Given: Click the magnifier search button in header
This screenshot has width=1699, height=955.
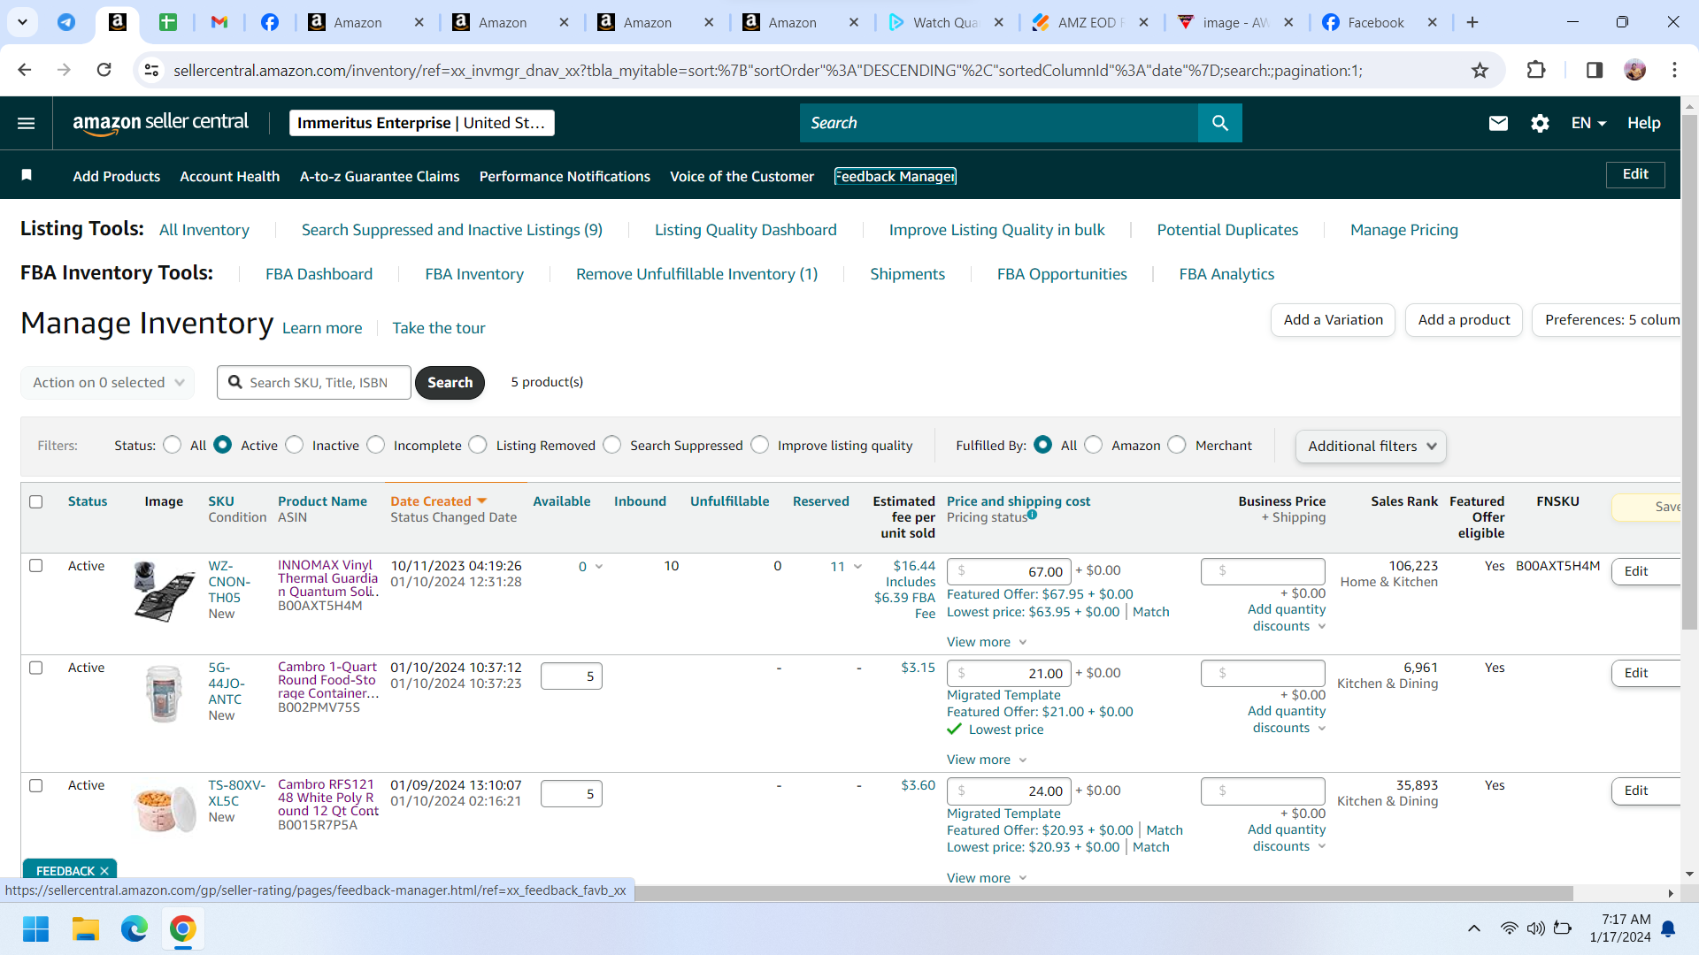Looking at the screenshot, I should coord(1219,123).
